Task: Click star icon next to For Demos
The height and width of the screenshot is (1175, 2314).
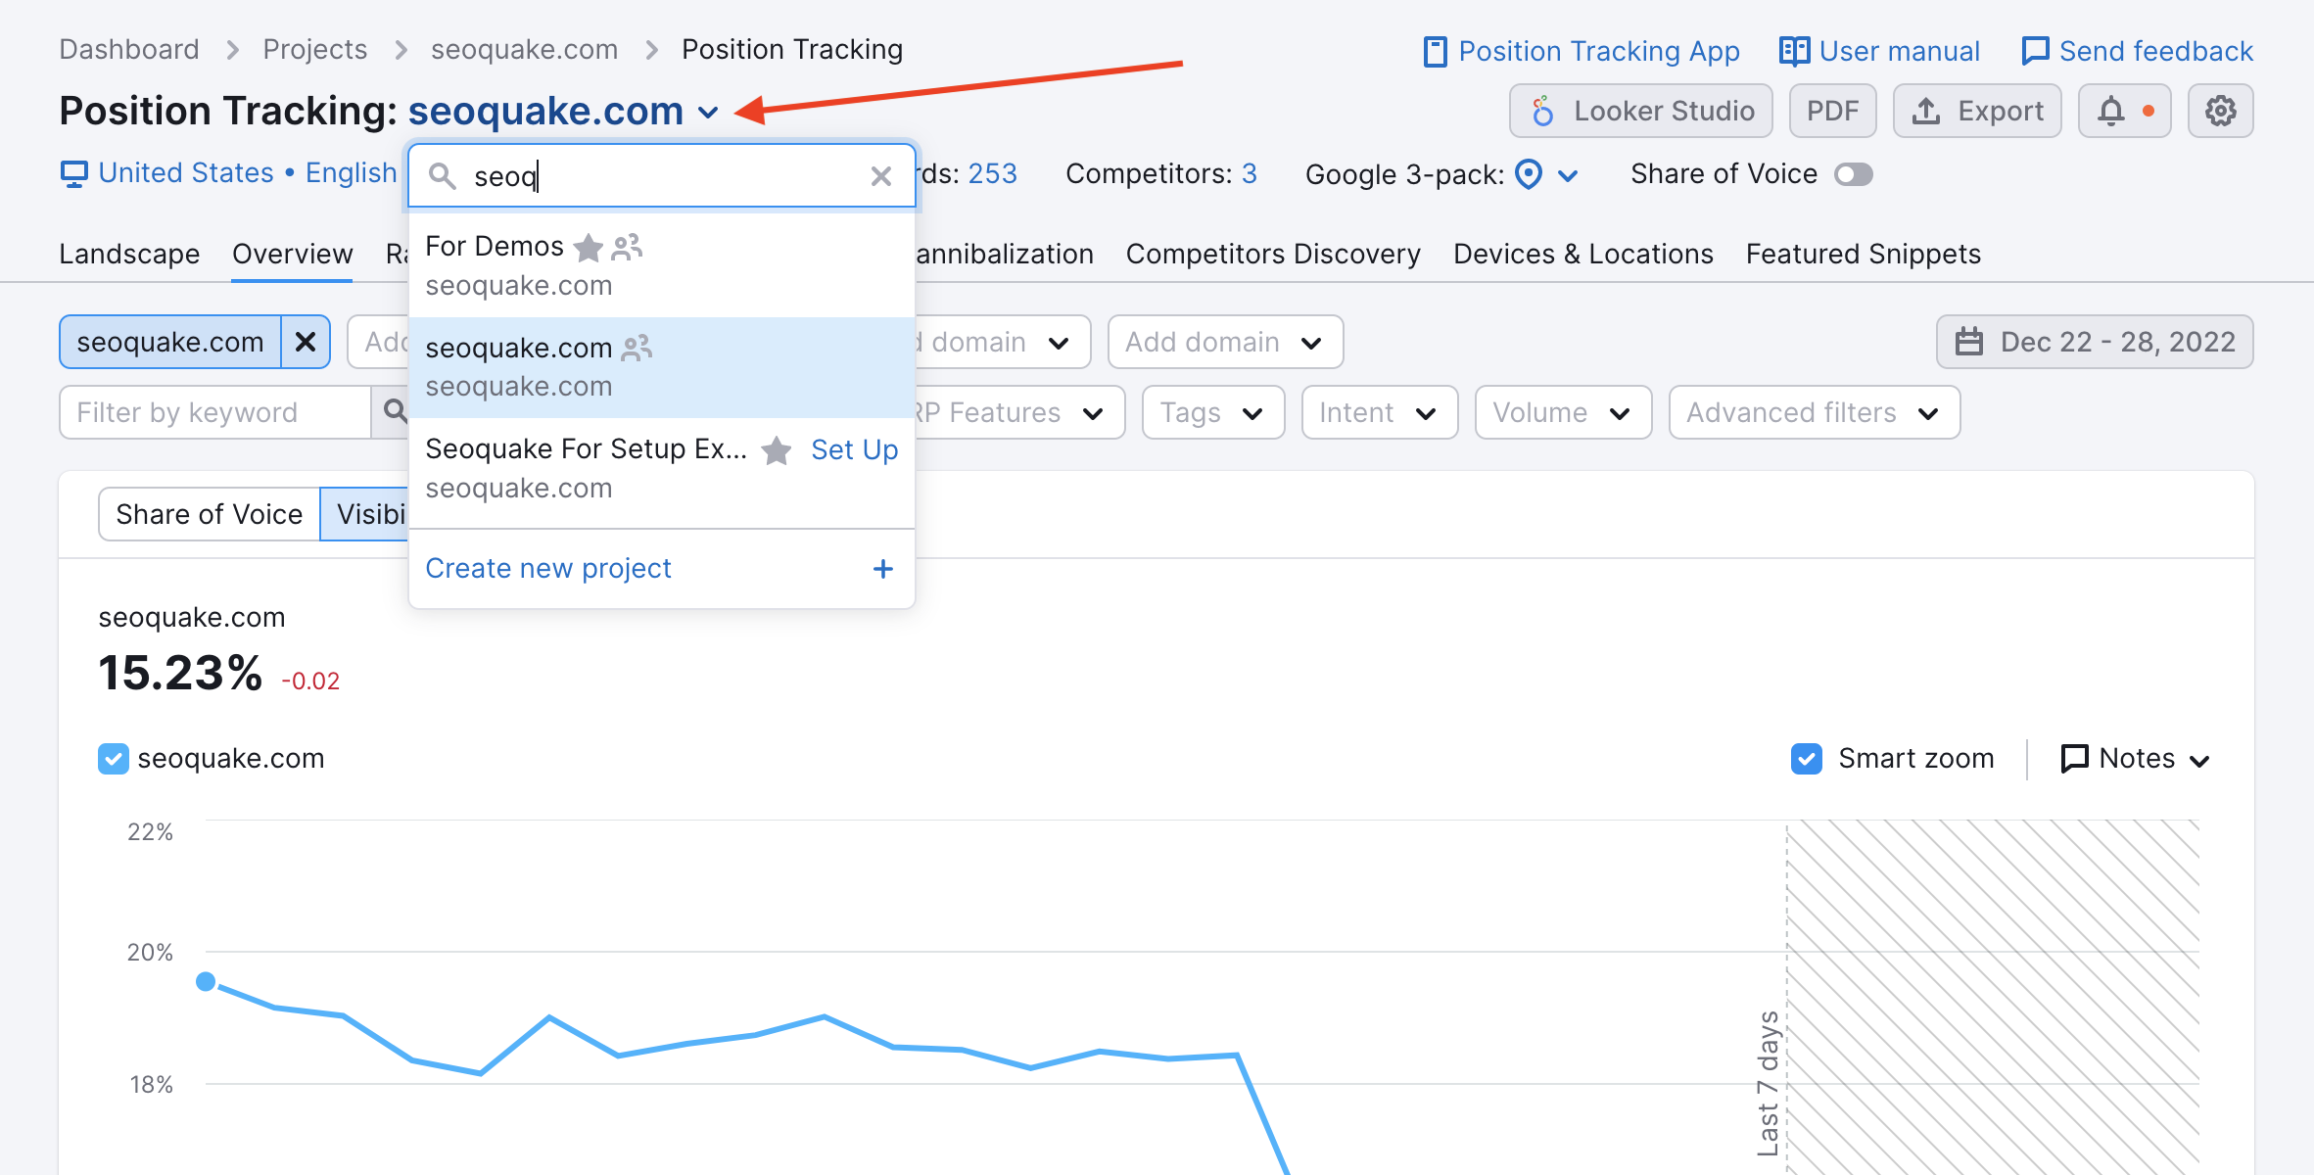Action: click(588, 248)
